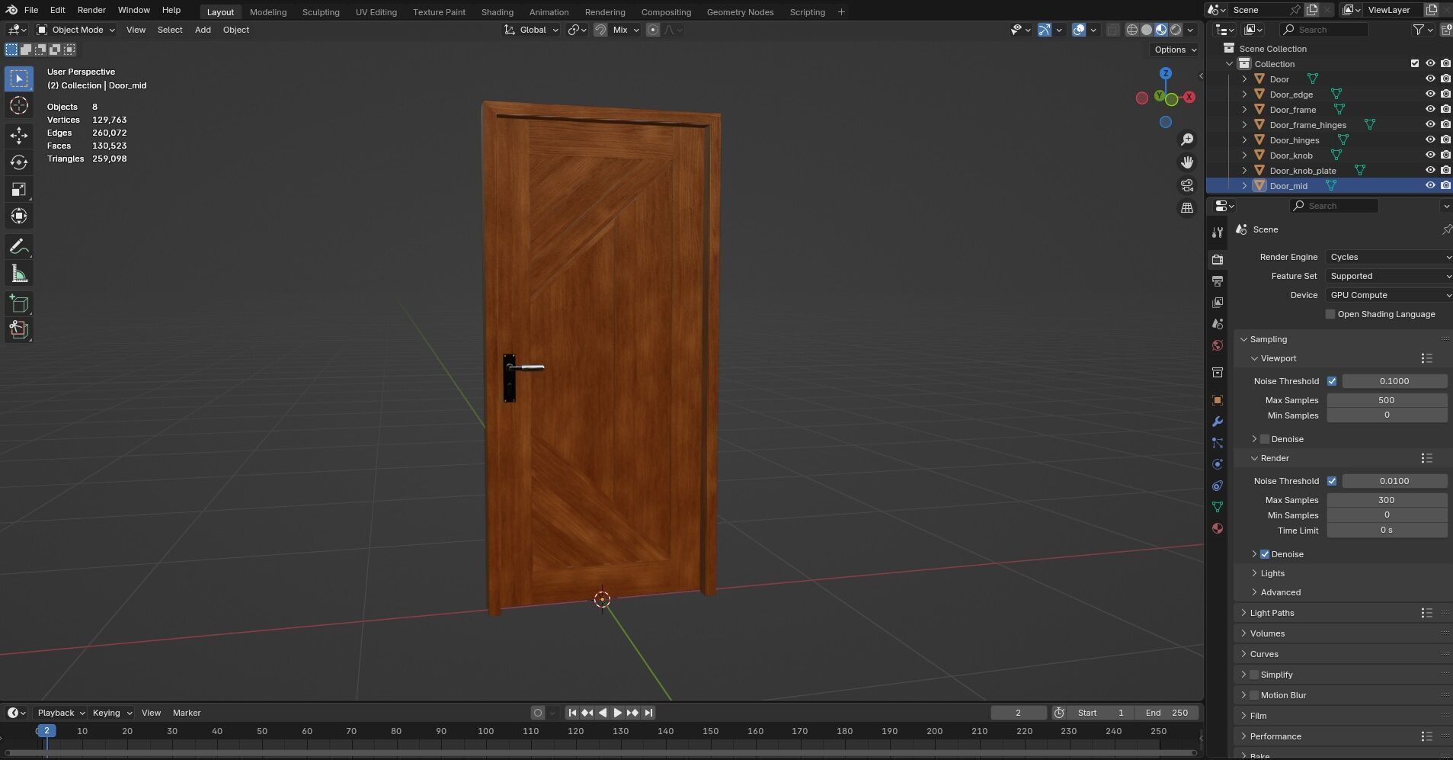Image resolution: width=1453 pixels, height=760 pixels.
Task: Enable Motion Blur checkbox
Action: [x=1254, y=695]
